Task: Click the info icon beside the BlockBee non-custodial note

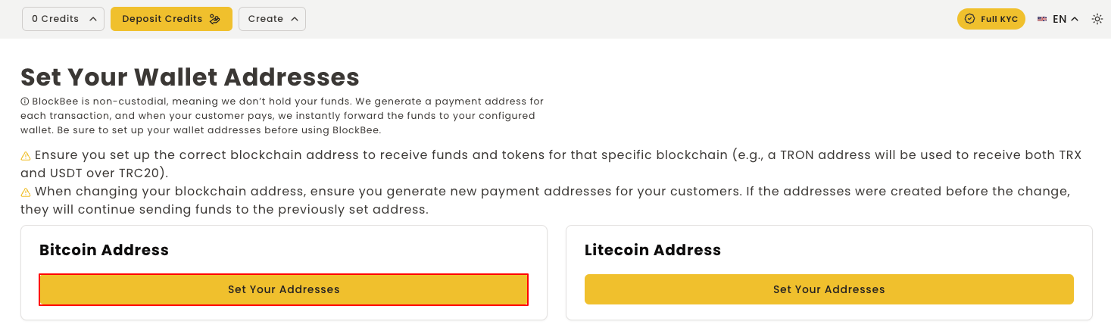Action: 25,101
